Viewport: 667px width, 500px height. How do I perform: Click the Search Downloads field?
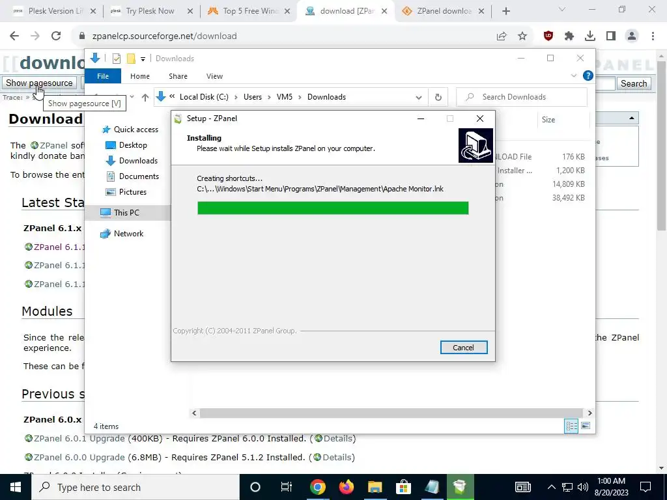tap(522, 97)
